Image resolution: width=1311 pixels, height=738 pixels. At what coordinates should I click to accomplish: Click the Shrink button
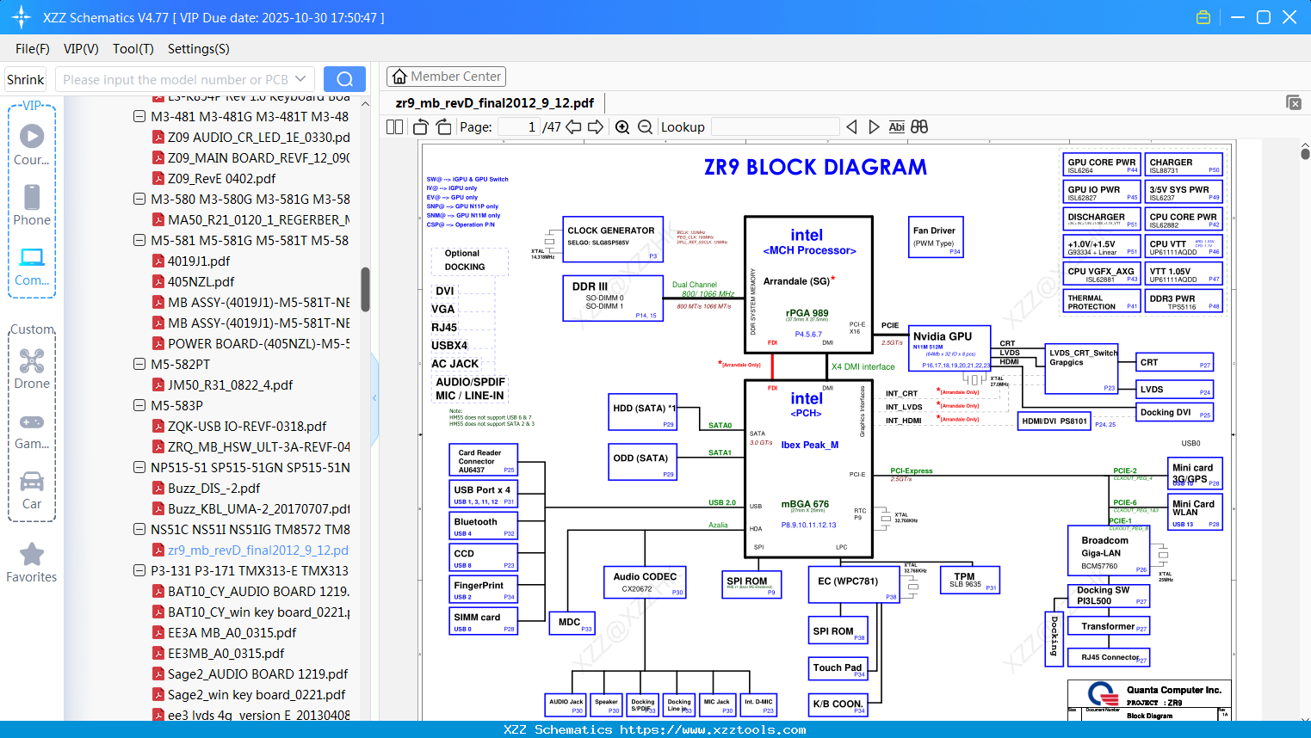(26, 79)
